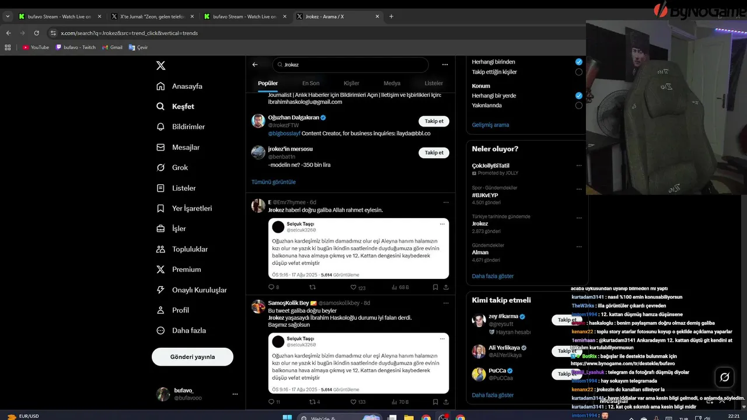Viewport: 747px width, 420px height.
Task: Click Gönderi yayınla button
Action: 193,357
